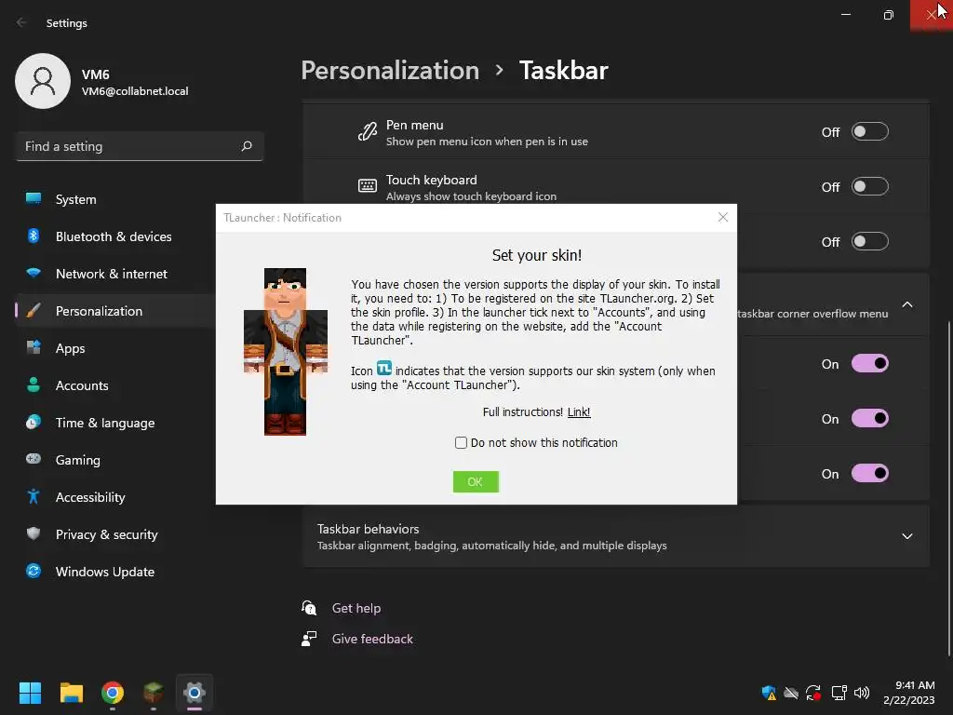Screen dimensions: 953x715
Task: Click the Minecraft skin character image
Action: (x=285, y=351)
